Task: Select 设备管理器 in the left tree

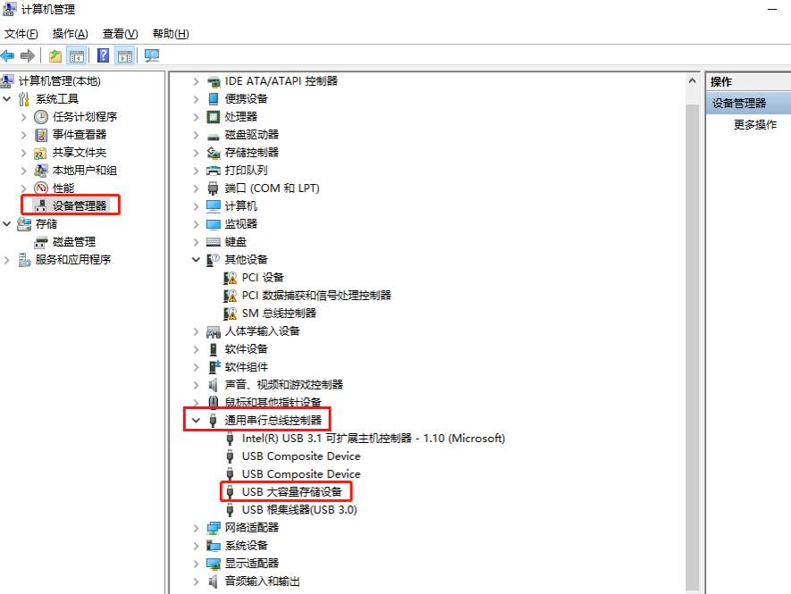Action: [x=79, y=206]
